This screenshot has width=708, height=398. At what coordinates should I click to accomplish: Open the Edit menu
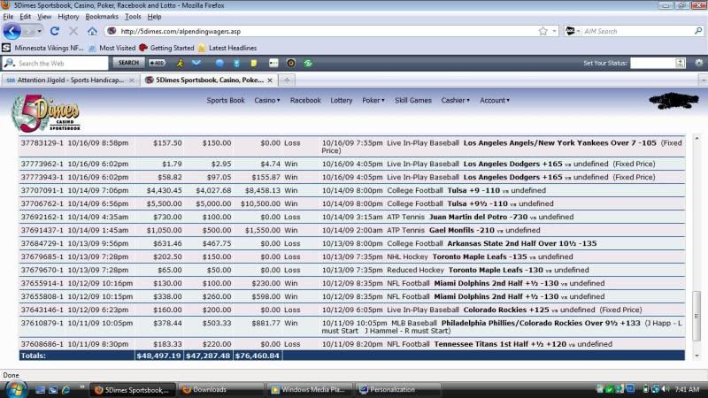tap(26, 17)
